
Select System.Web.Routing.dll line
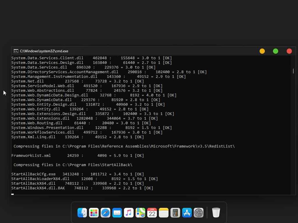[x=81, y=123]
